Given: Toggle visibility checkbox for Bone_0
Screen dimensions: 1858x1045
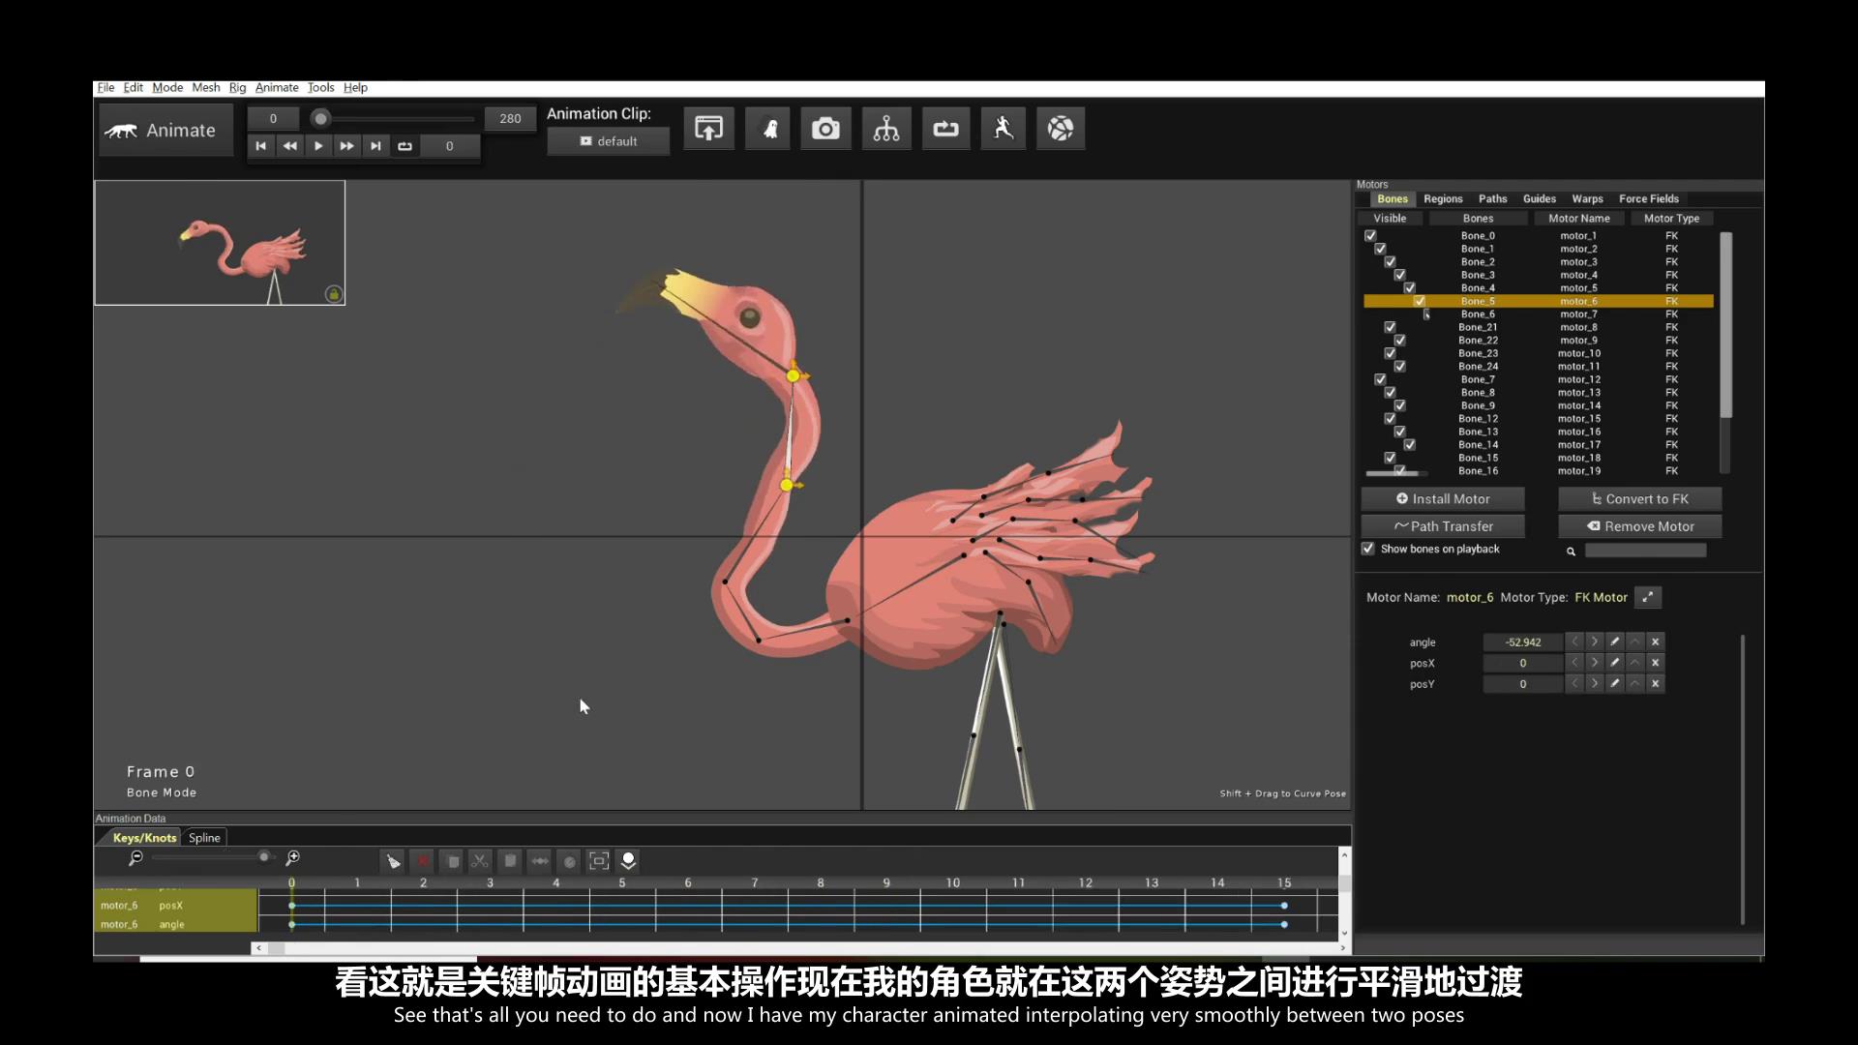Looking at the screenshot, I should coord(1370,236).
